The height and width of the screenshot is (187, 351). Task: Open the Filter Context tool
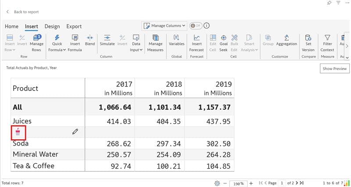tap(327, 43)
